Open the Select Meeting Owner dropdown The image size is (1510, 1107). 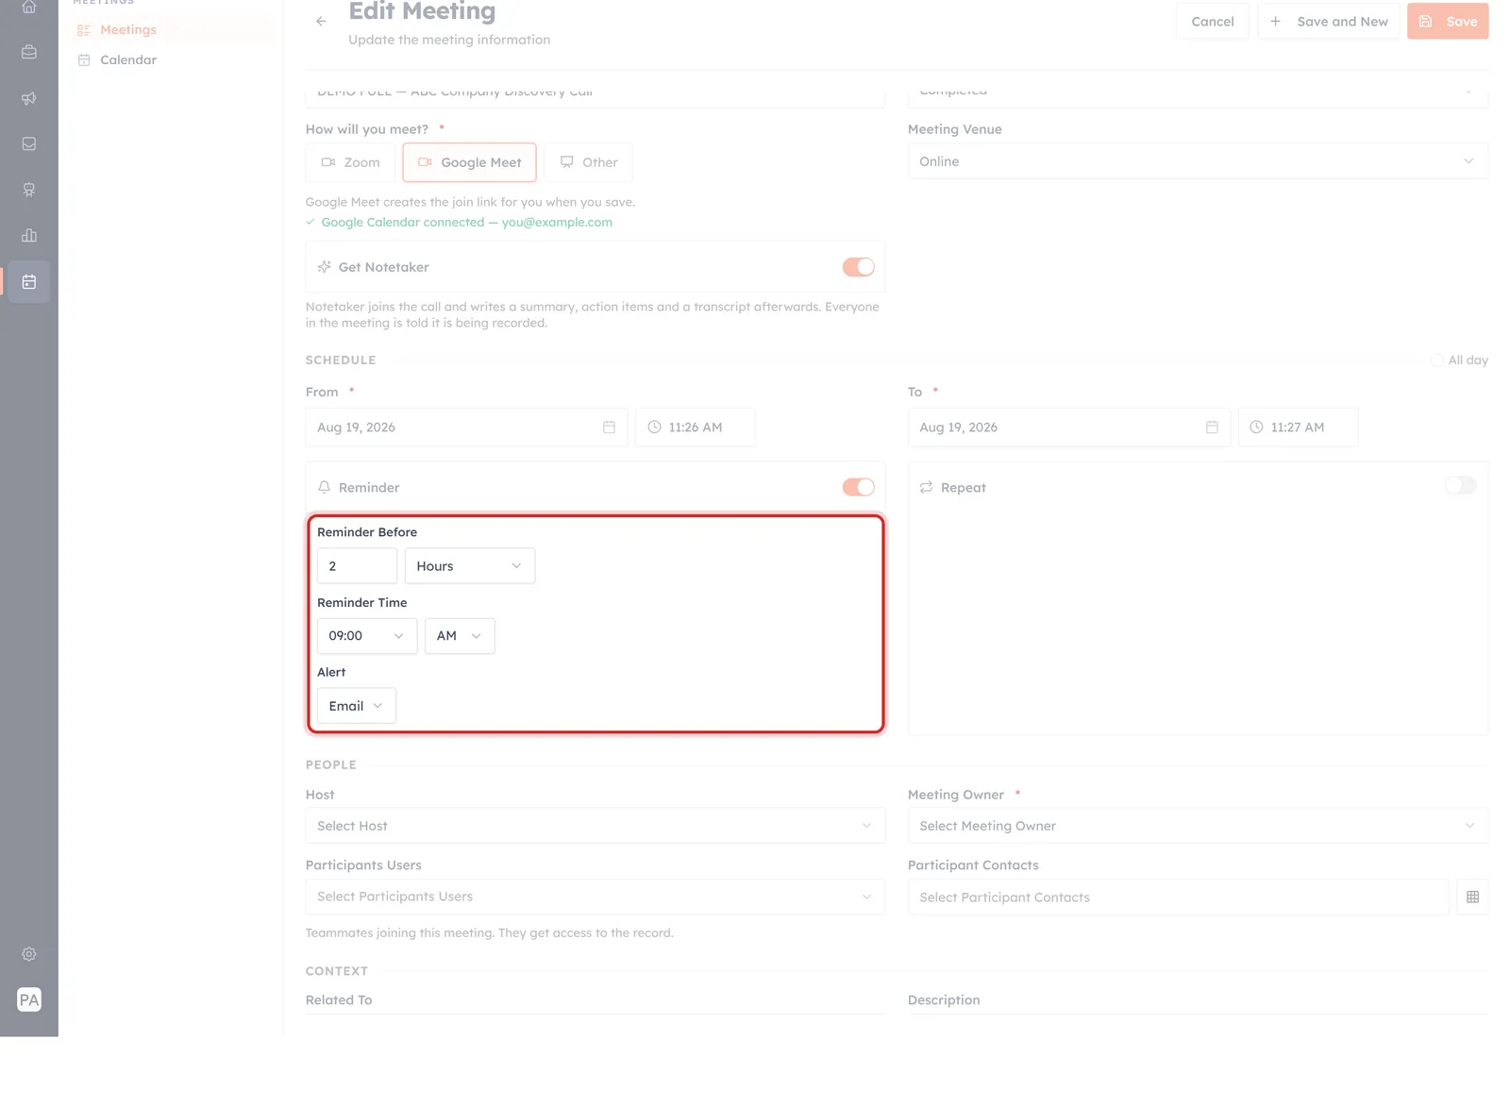tap(1198, 826)
